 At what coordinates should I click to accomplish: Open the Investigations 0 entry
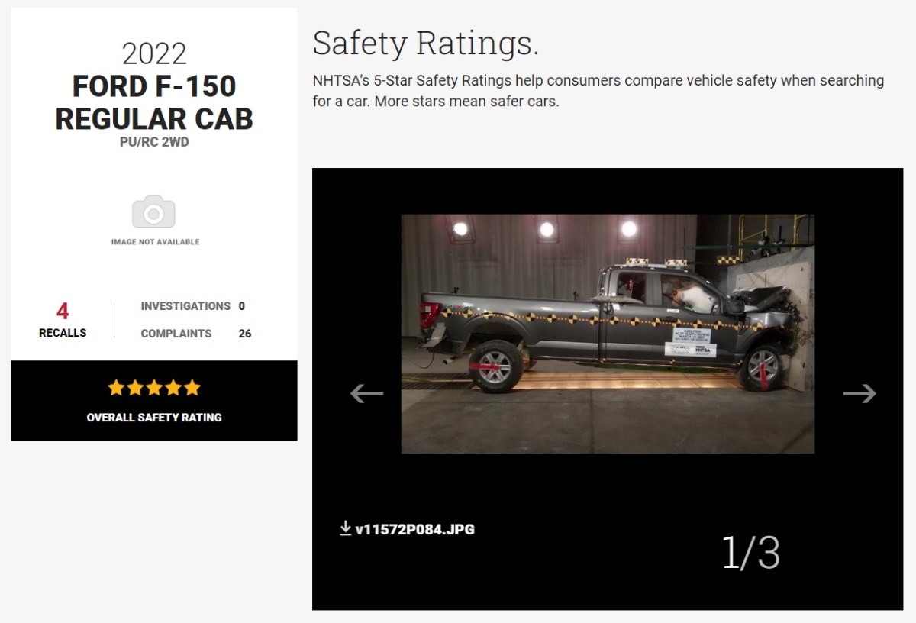[x=192, y=306]
